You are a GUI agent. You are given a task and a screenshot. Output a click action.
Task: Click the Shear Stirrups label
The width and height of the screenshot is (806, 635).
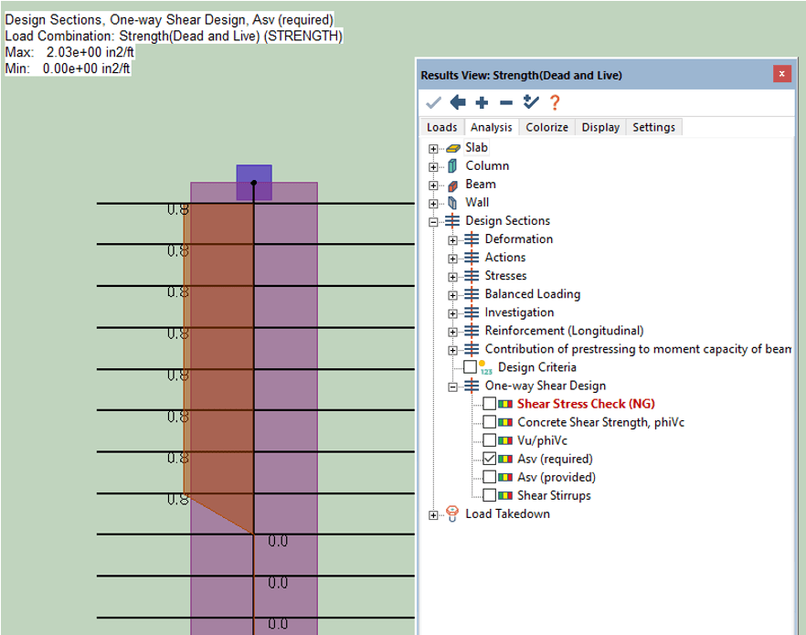click(554, 495)
